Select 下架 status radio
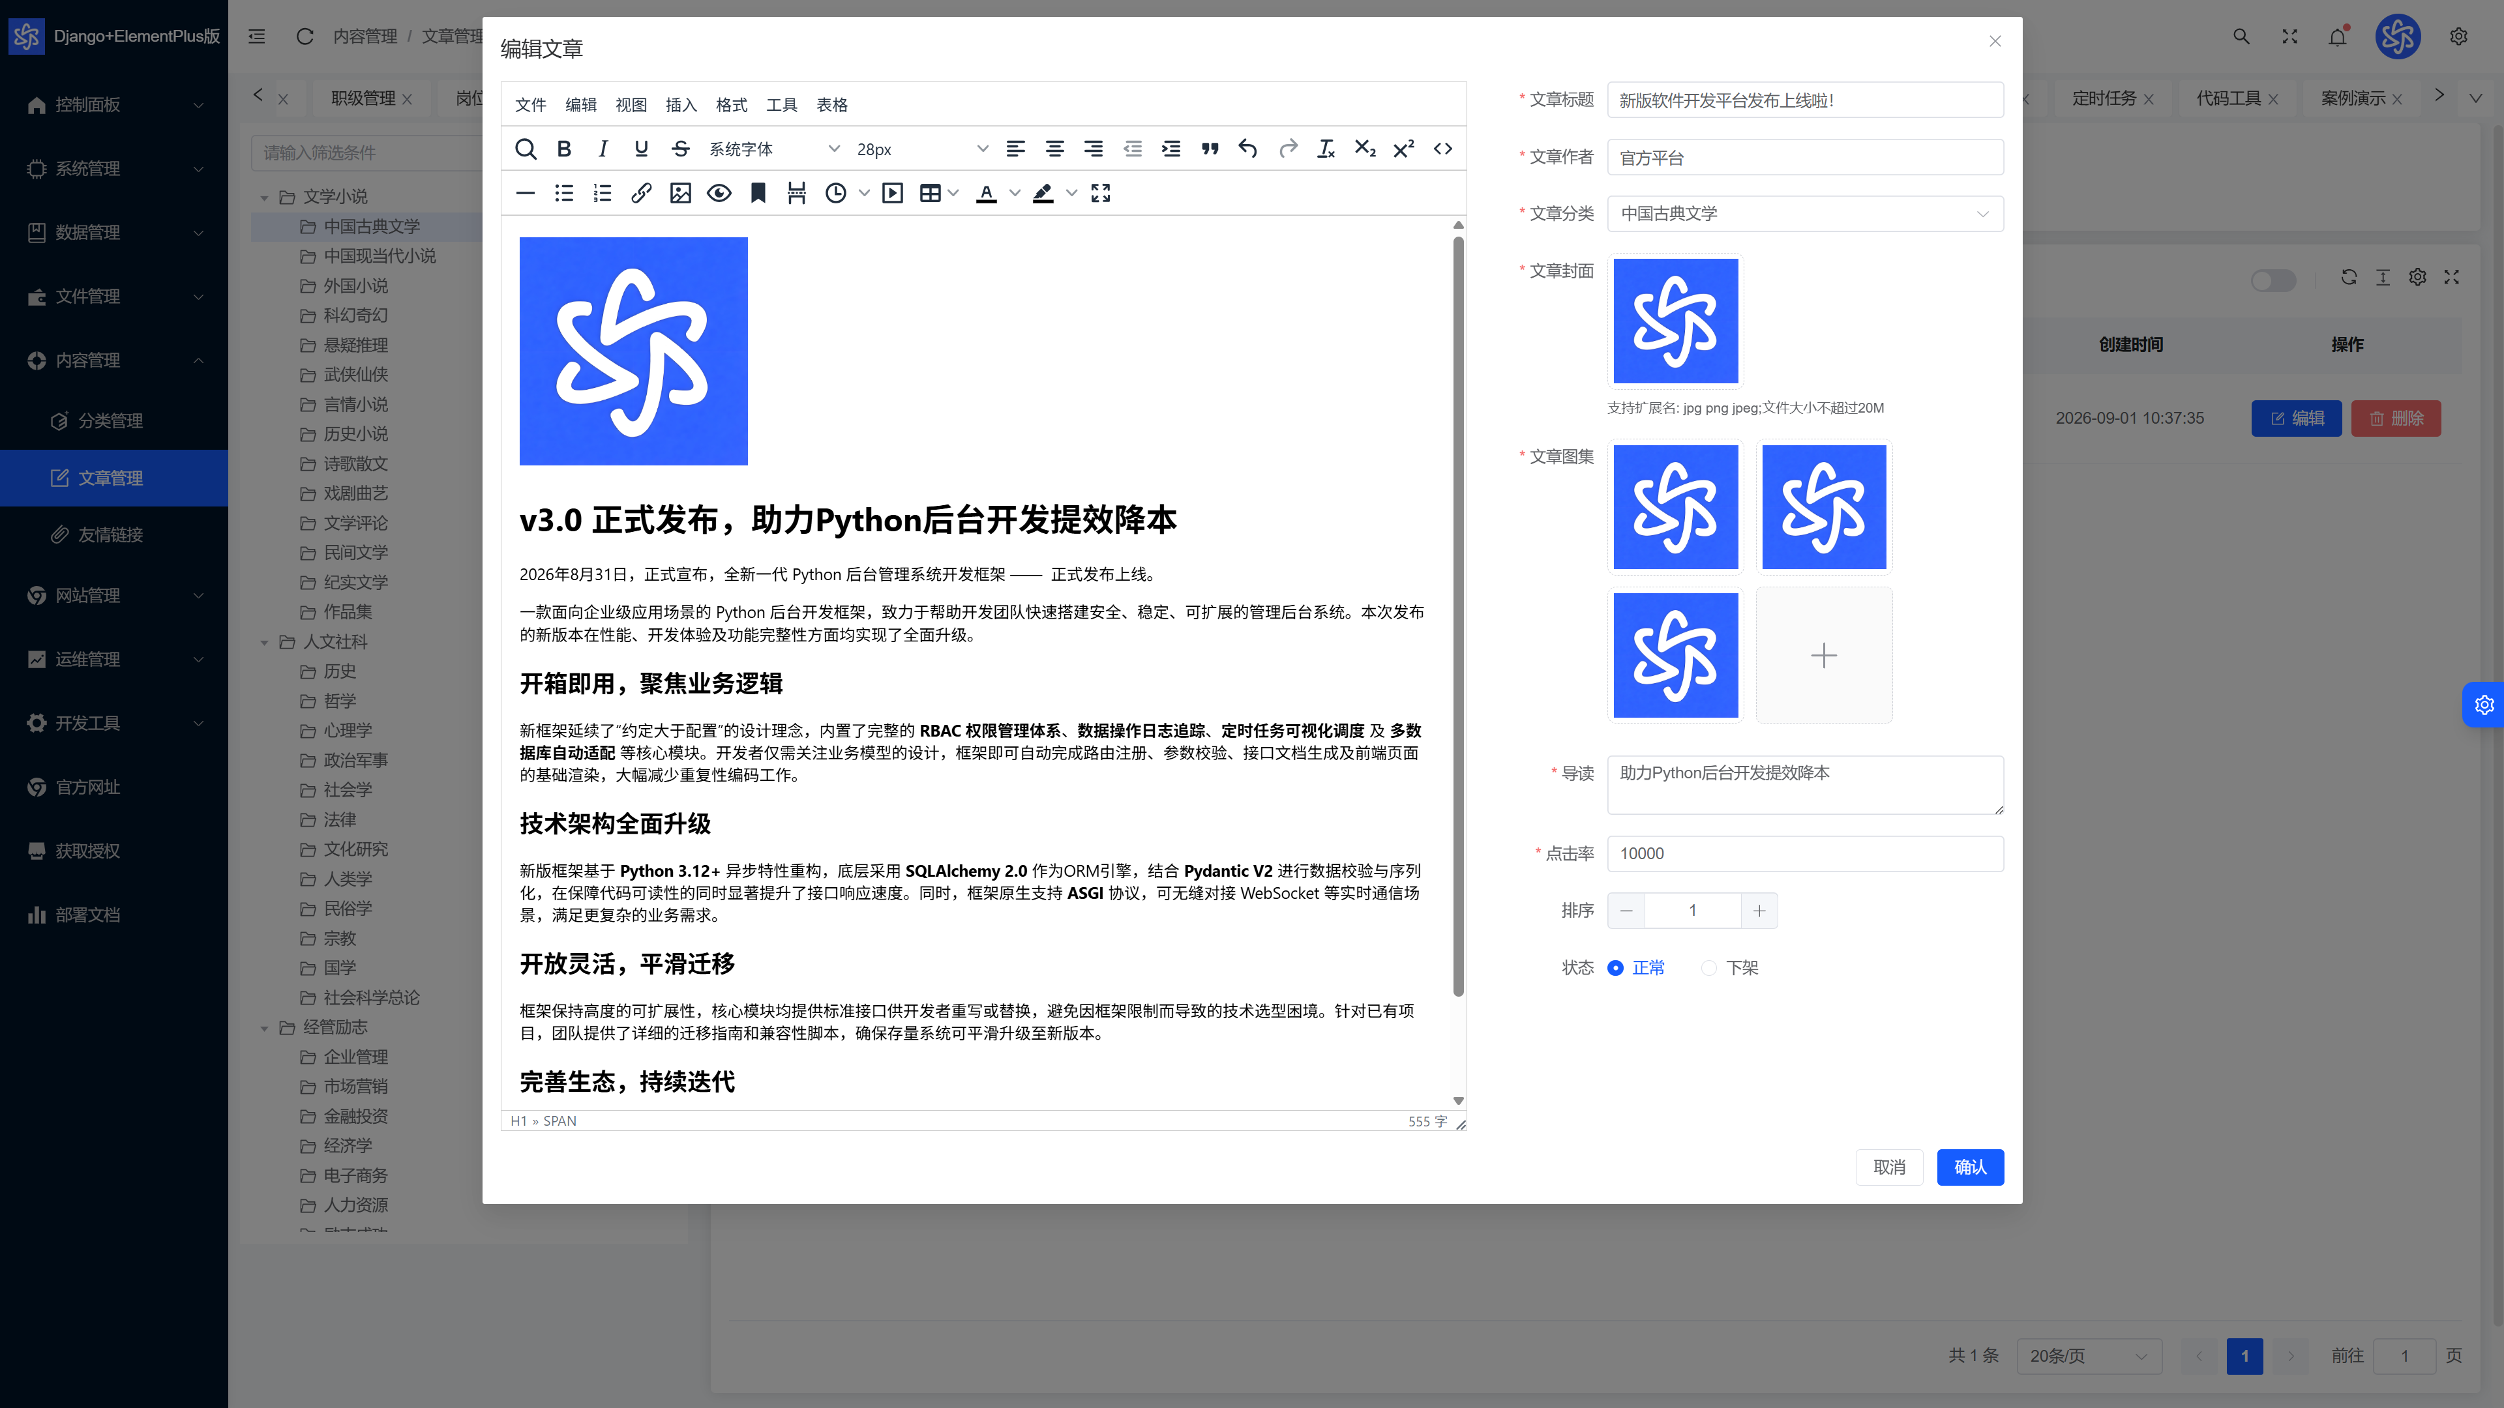 click(x=1730, y=968)
